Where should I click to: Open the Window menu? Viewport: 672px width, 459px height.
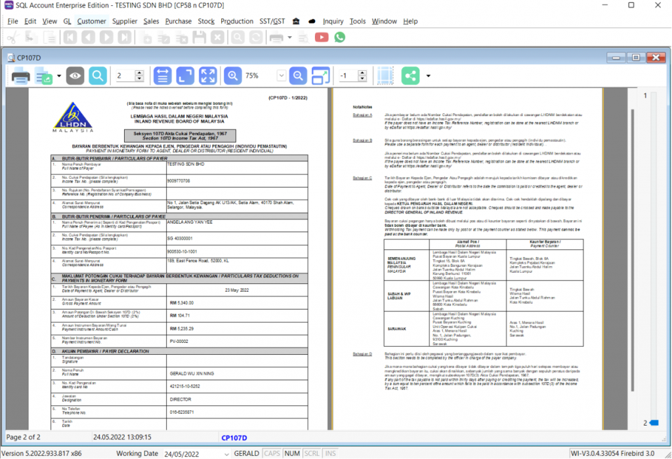click(x=384, y=22)
